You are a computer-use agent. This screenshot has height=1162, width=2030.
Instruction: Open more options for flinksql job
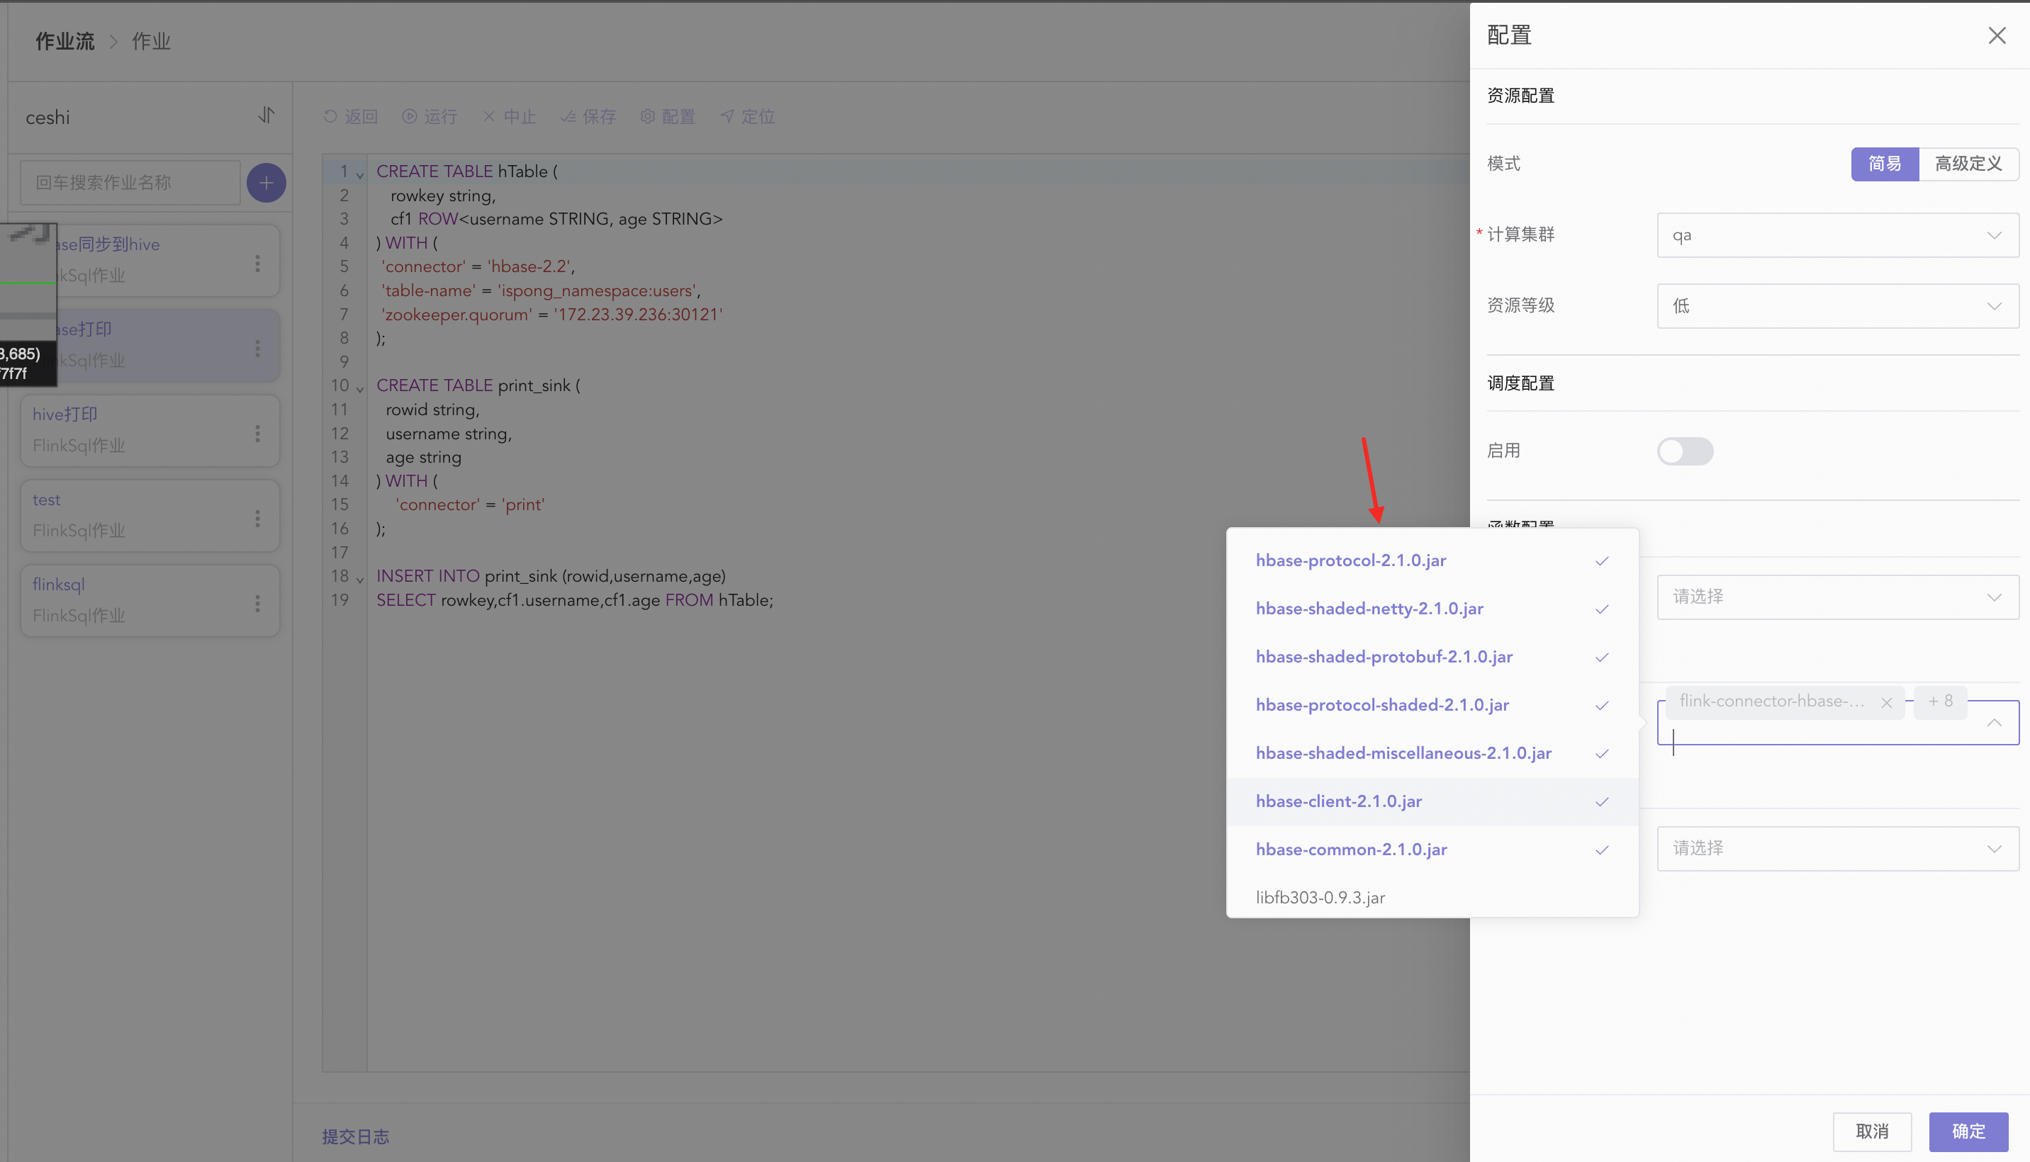(x=257, y=604)
